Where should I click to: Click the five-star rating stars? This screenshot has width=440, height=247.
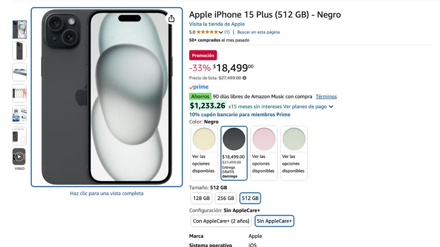point(207,32)
